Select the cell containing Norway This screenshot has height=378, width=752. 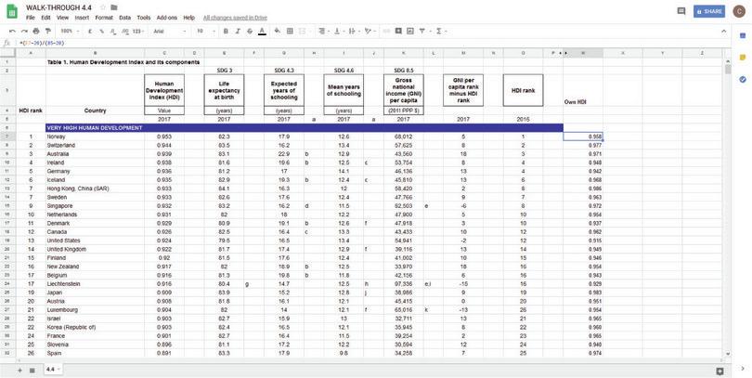click(95, 137)
